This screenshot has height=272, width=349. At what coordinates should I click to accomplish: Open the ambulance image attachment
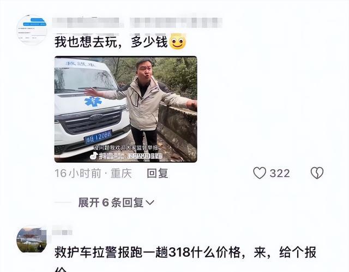pos(126,109)
